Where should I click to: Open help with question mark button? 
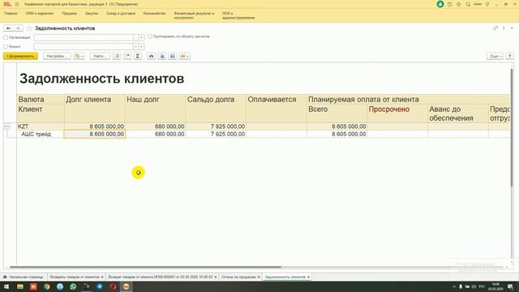tap(510, 56)
